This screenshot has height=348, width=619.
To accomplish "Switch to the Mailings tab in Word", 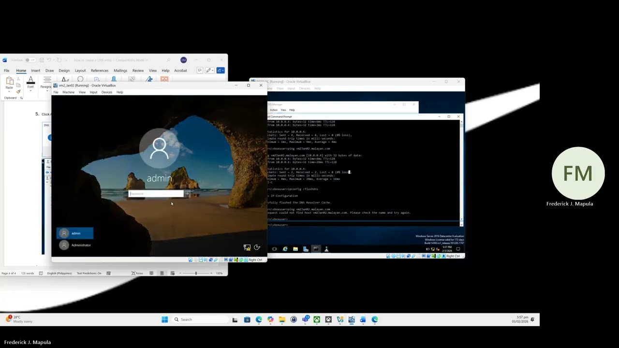I will pyautogui.click(x=120, y=71).
